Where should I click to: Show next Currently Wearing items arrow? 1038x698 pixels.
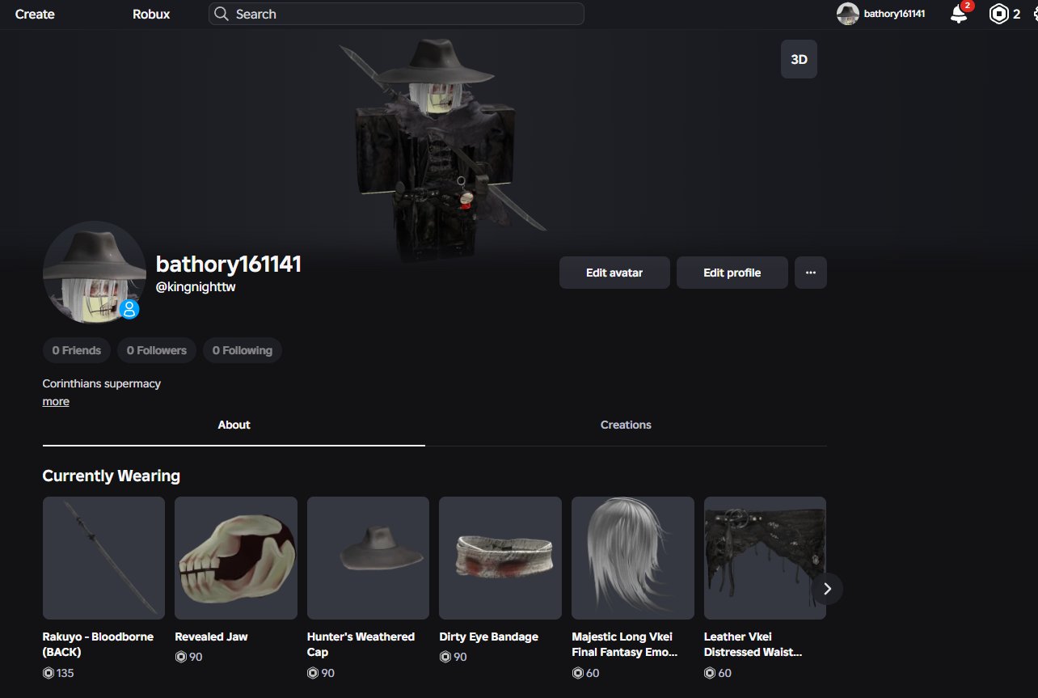pyautogui.click(x=827, y=589)
